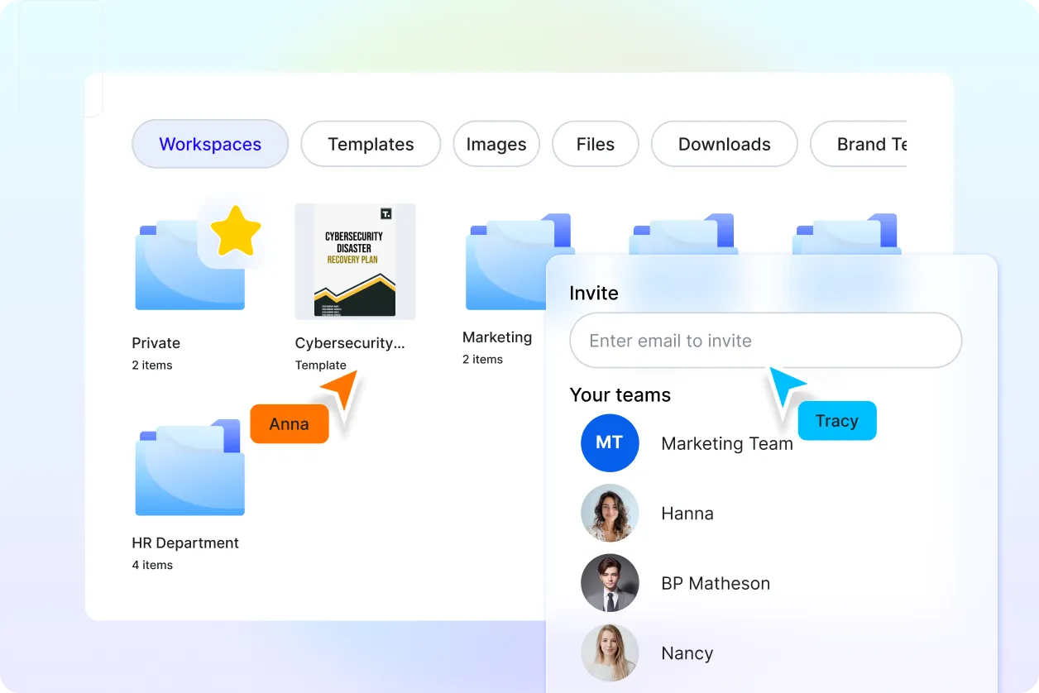Select the MT Marketing Team avatar
The image size is (1039, 693).
(x=610, y=443)
